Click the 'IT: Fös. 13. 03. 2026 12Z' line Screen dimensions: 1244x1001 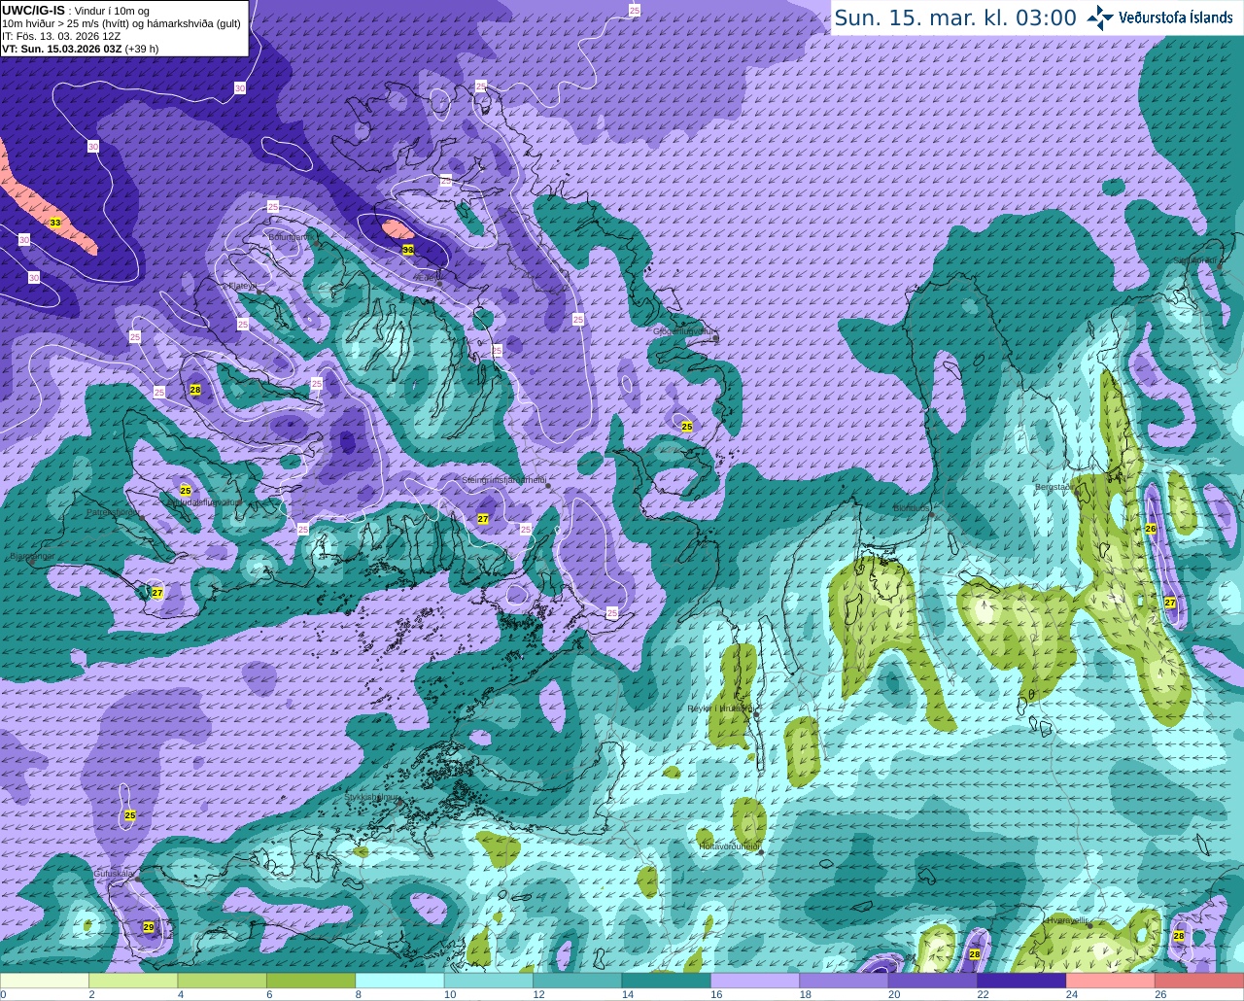click(61, 36)
